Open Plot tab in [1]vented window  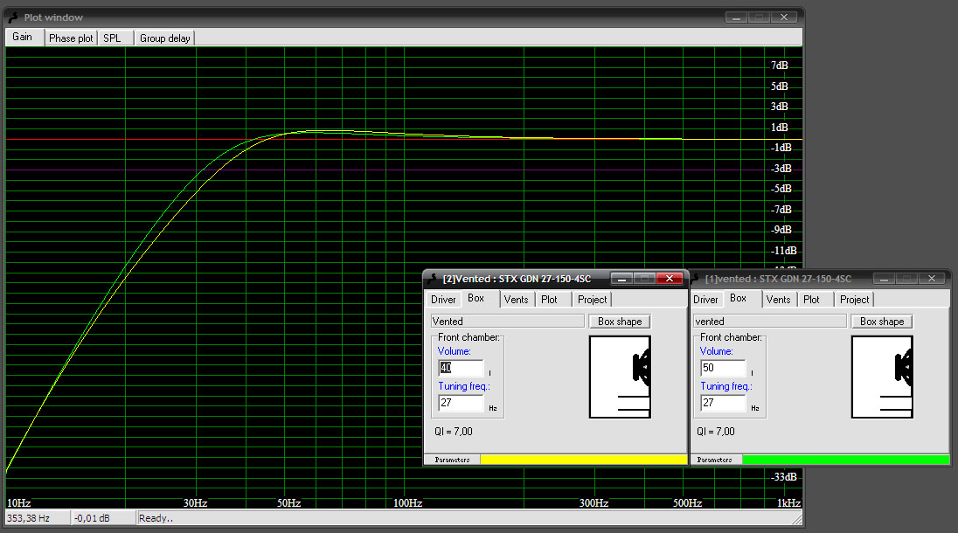coord(811,300)
